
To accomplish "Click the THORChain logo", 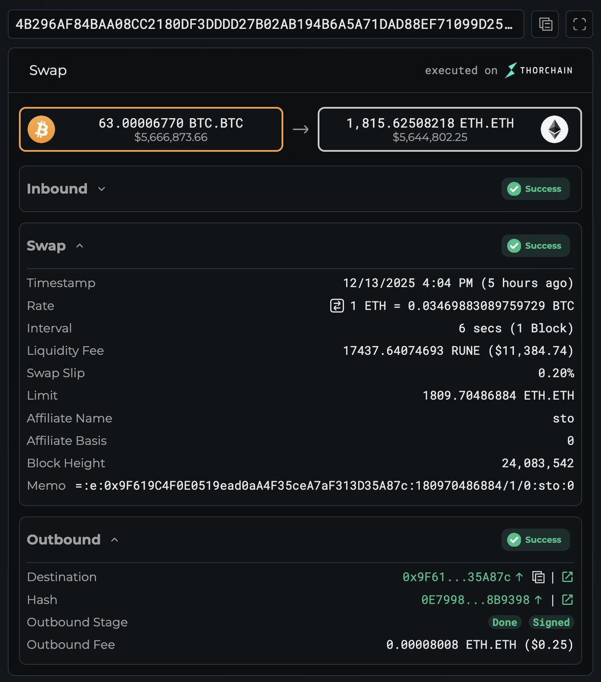I will [539, 70].
